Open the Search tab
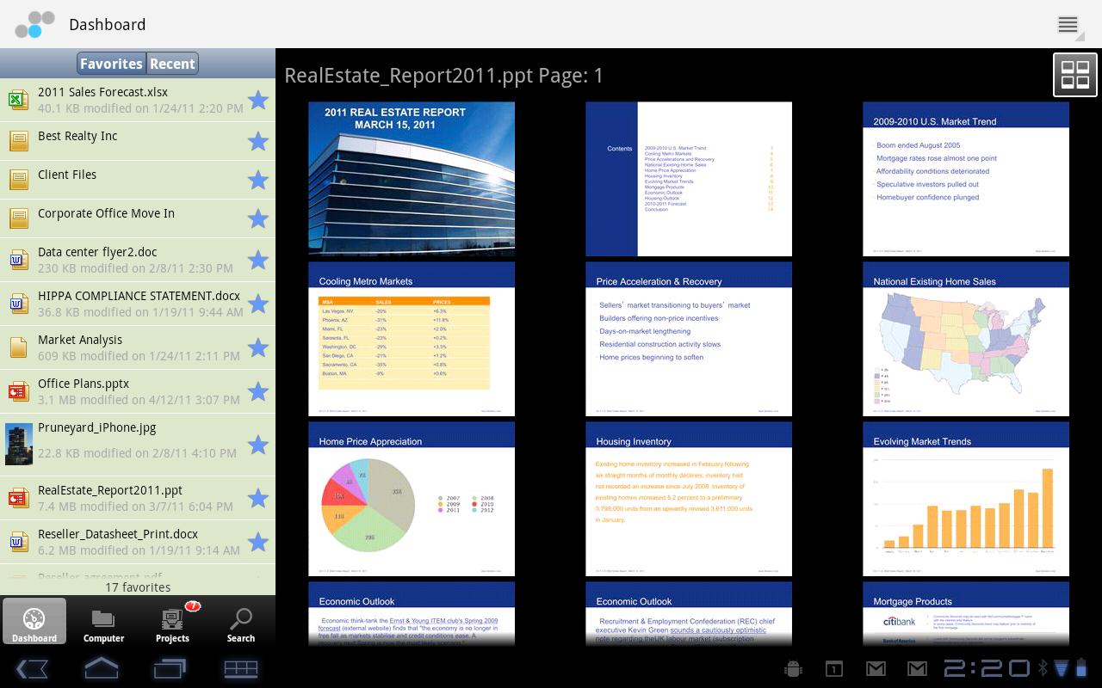 241,621
